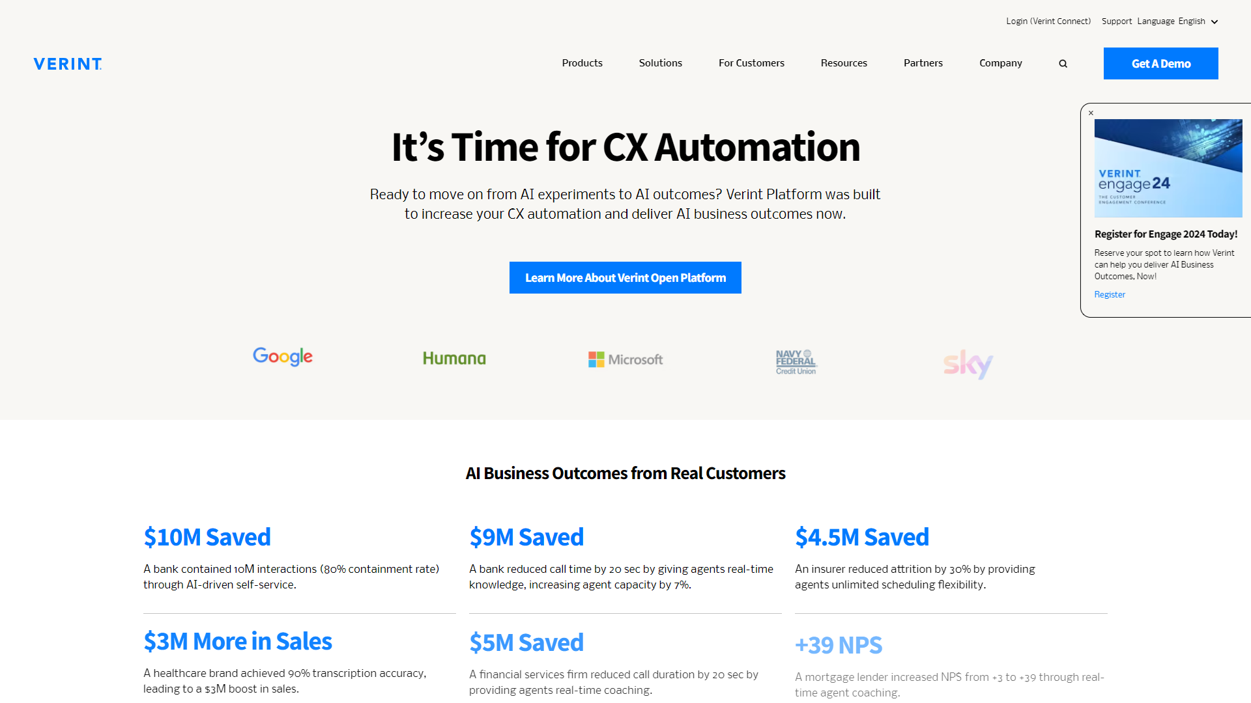Click the Google logo icon
1251x703 pixels.
pyautogui.click(x=282, y=357)
